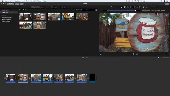
Task: Click the share button in the title bar
Action: [167, 4]
